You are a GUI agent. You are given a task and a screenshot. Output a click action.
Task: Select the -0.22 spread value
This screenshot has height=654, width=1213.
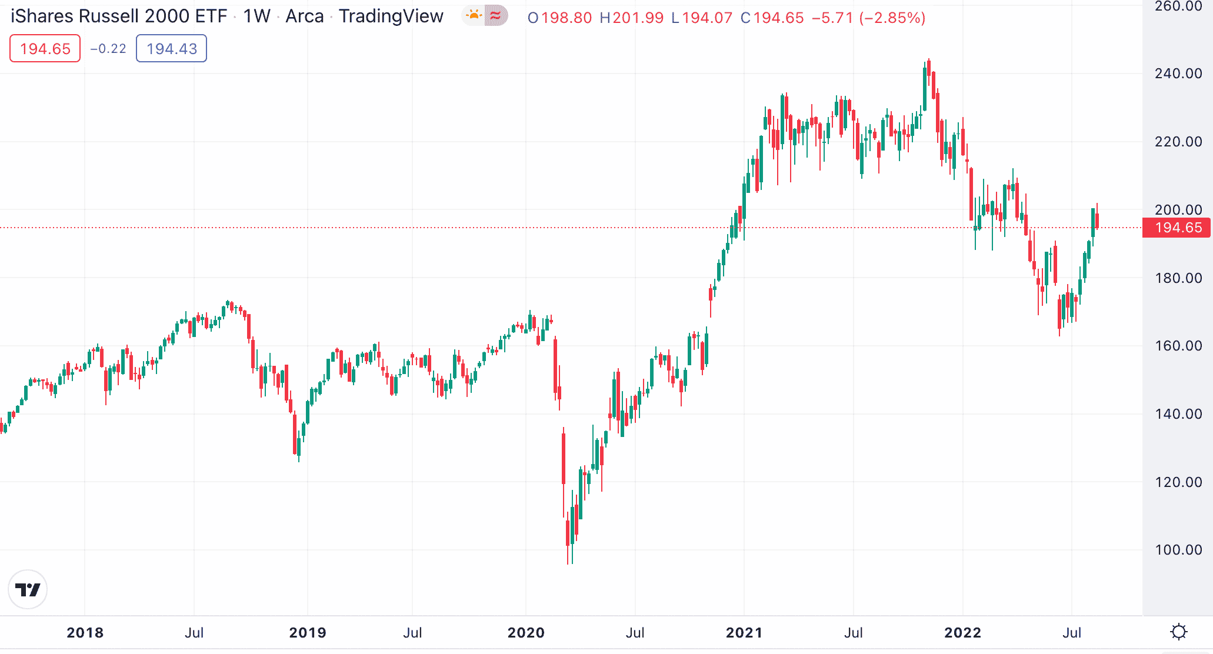[x=108, y=49]
